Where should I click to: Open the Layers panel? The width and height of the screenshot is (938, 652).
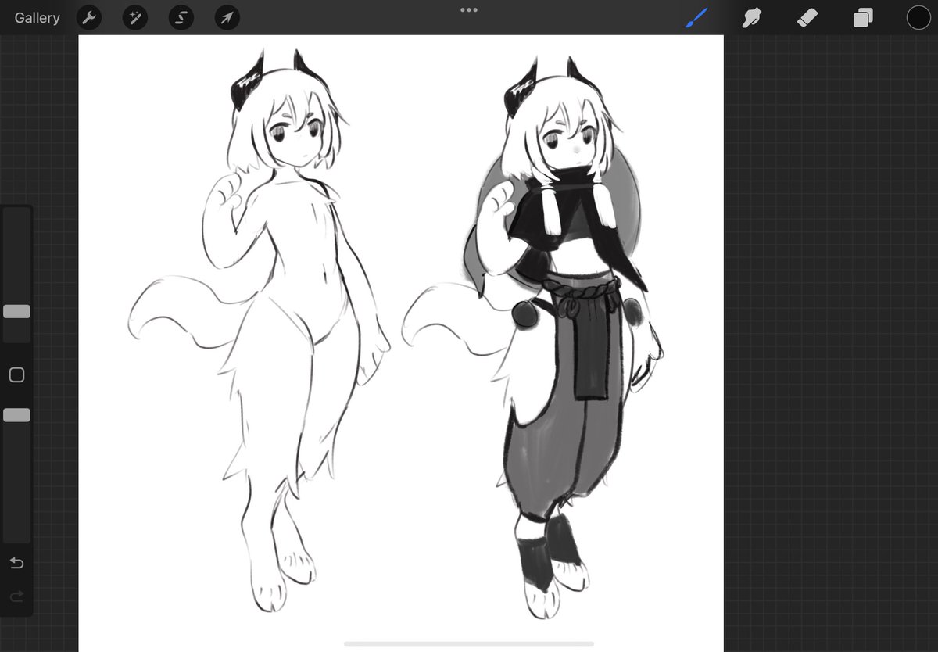pyautogui.click(x=863, y=18)
